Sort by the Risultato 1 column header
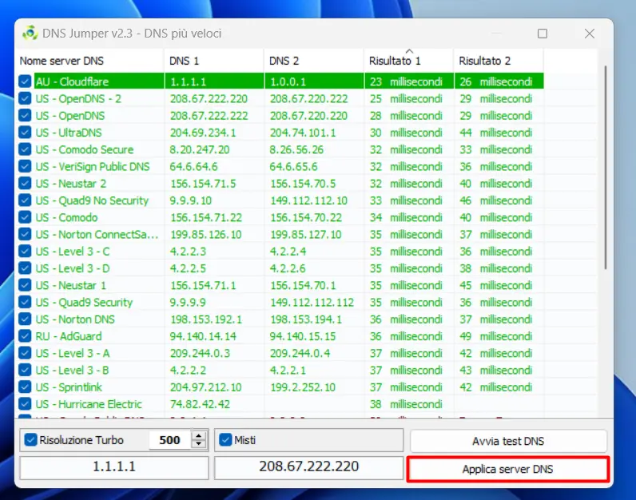 tap(409, 61)
